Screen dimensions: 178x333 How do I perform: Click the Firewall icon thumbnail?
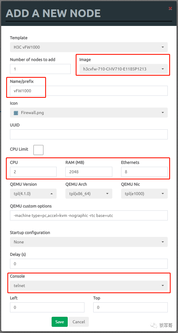[x=16, y=113]
